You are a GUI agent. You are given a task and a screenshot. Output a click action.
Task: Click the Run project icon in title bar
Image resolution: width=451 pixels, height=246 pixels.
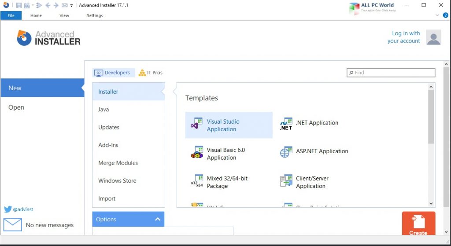click(39, 5)
